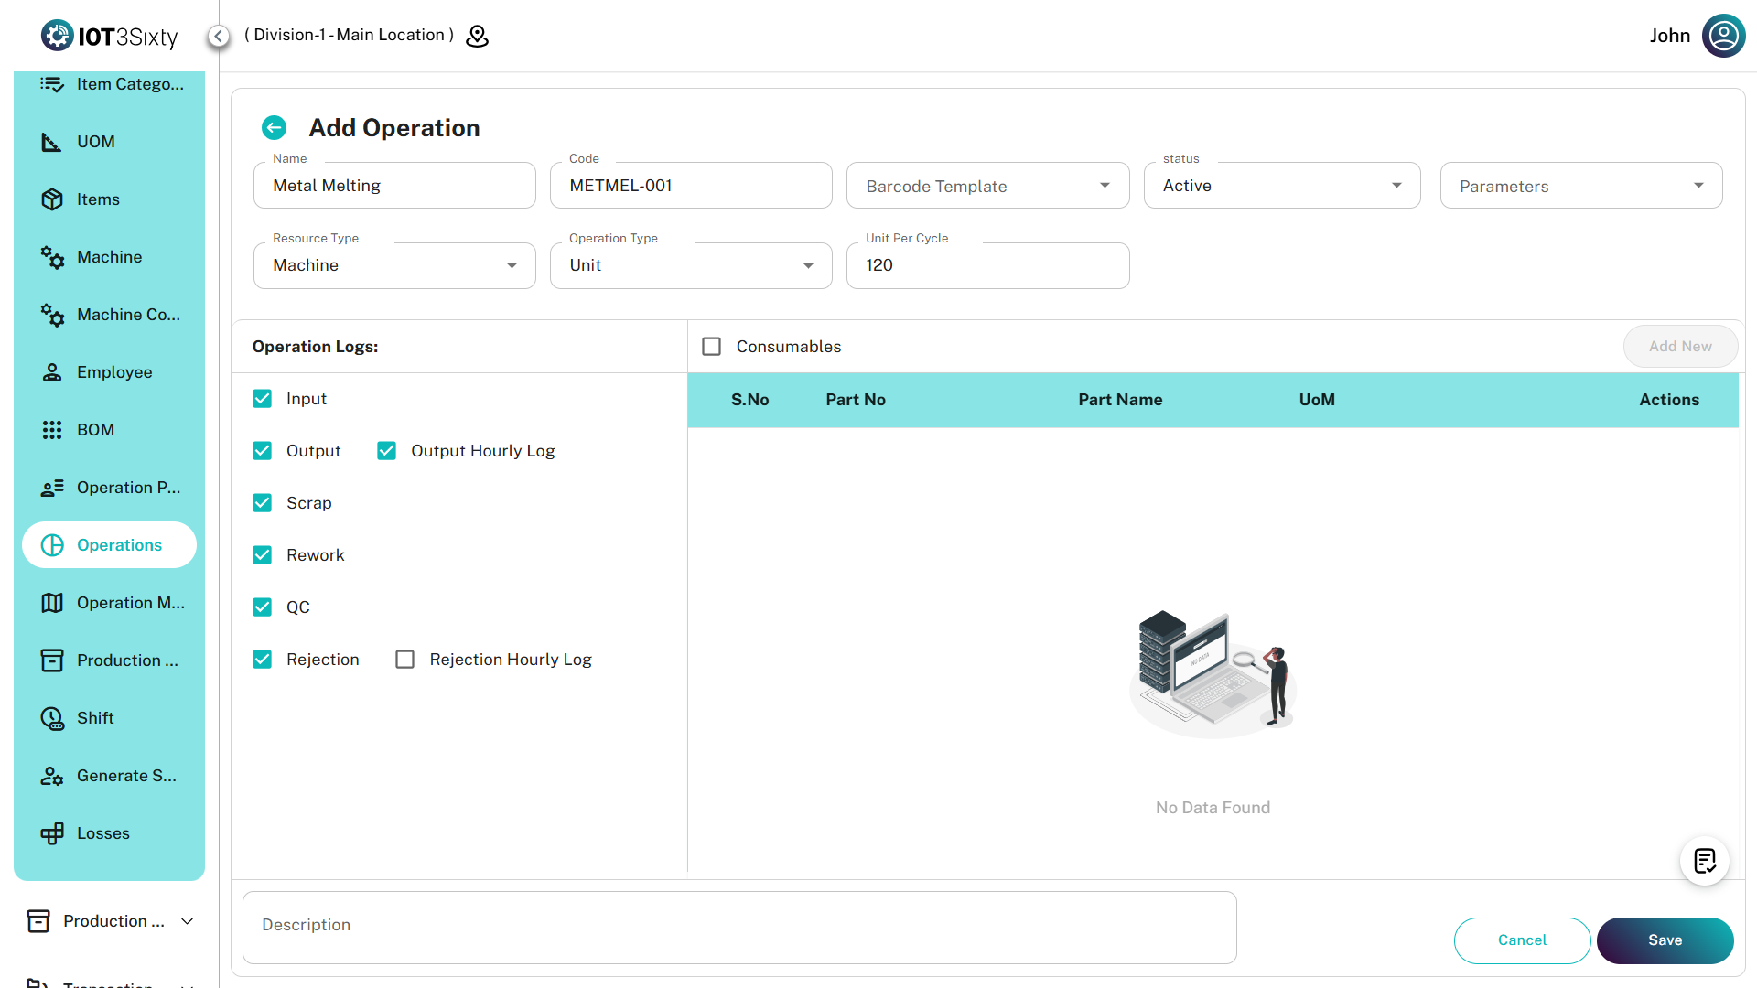Image resolution: width=1757 pixels, height=988 pixels.
Task: Open Employee from the sidebar menu
Action: pos(113,372)
